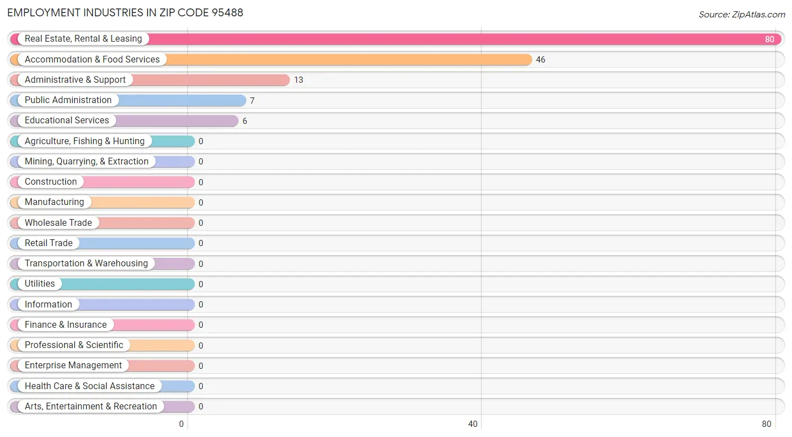Viewport: 792px width, 437px height.
Task: Click the Administrative & Support label
Action: click(75, 79)
